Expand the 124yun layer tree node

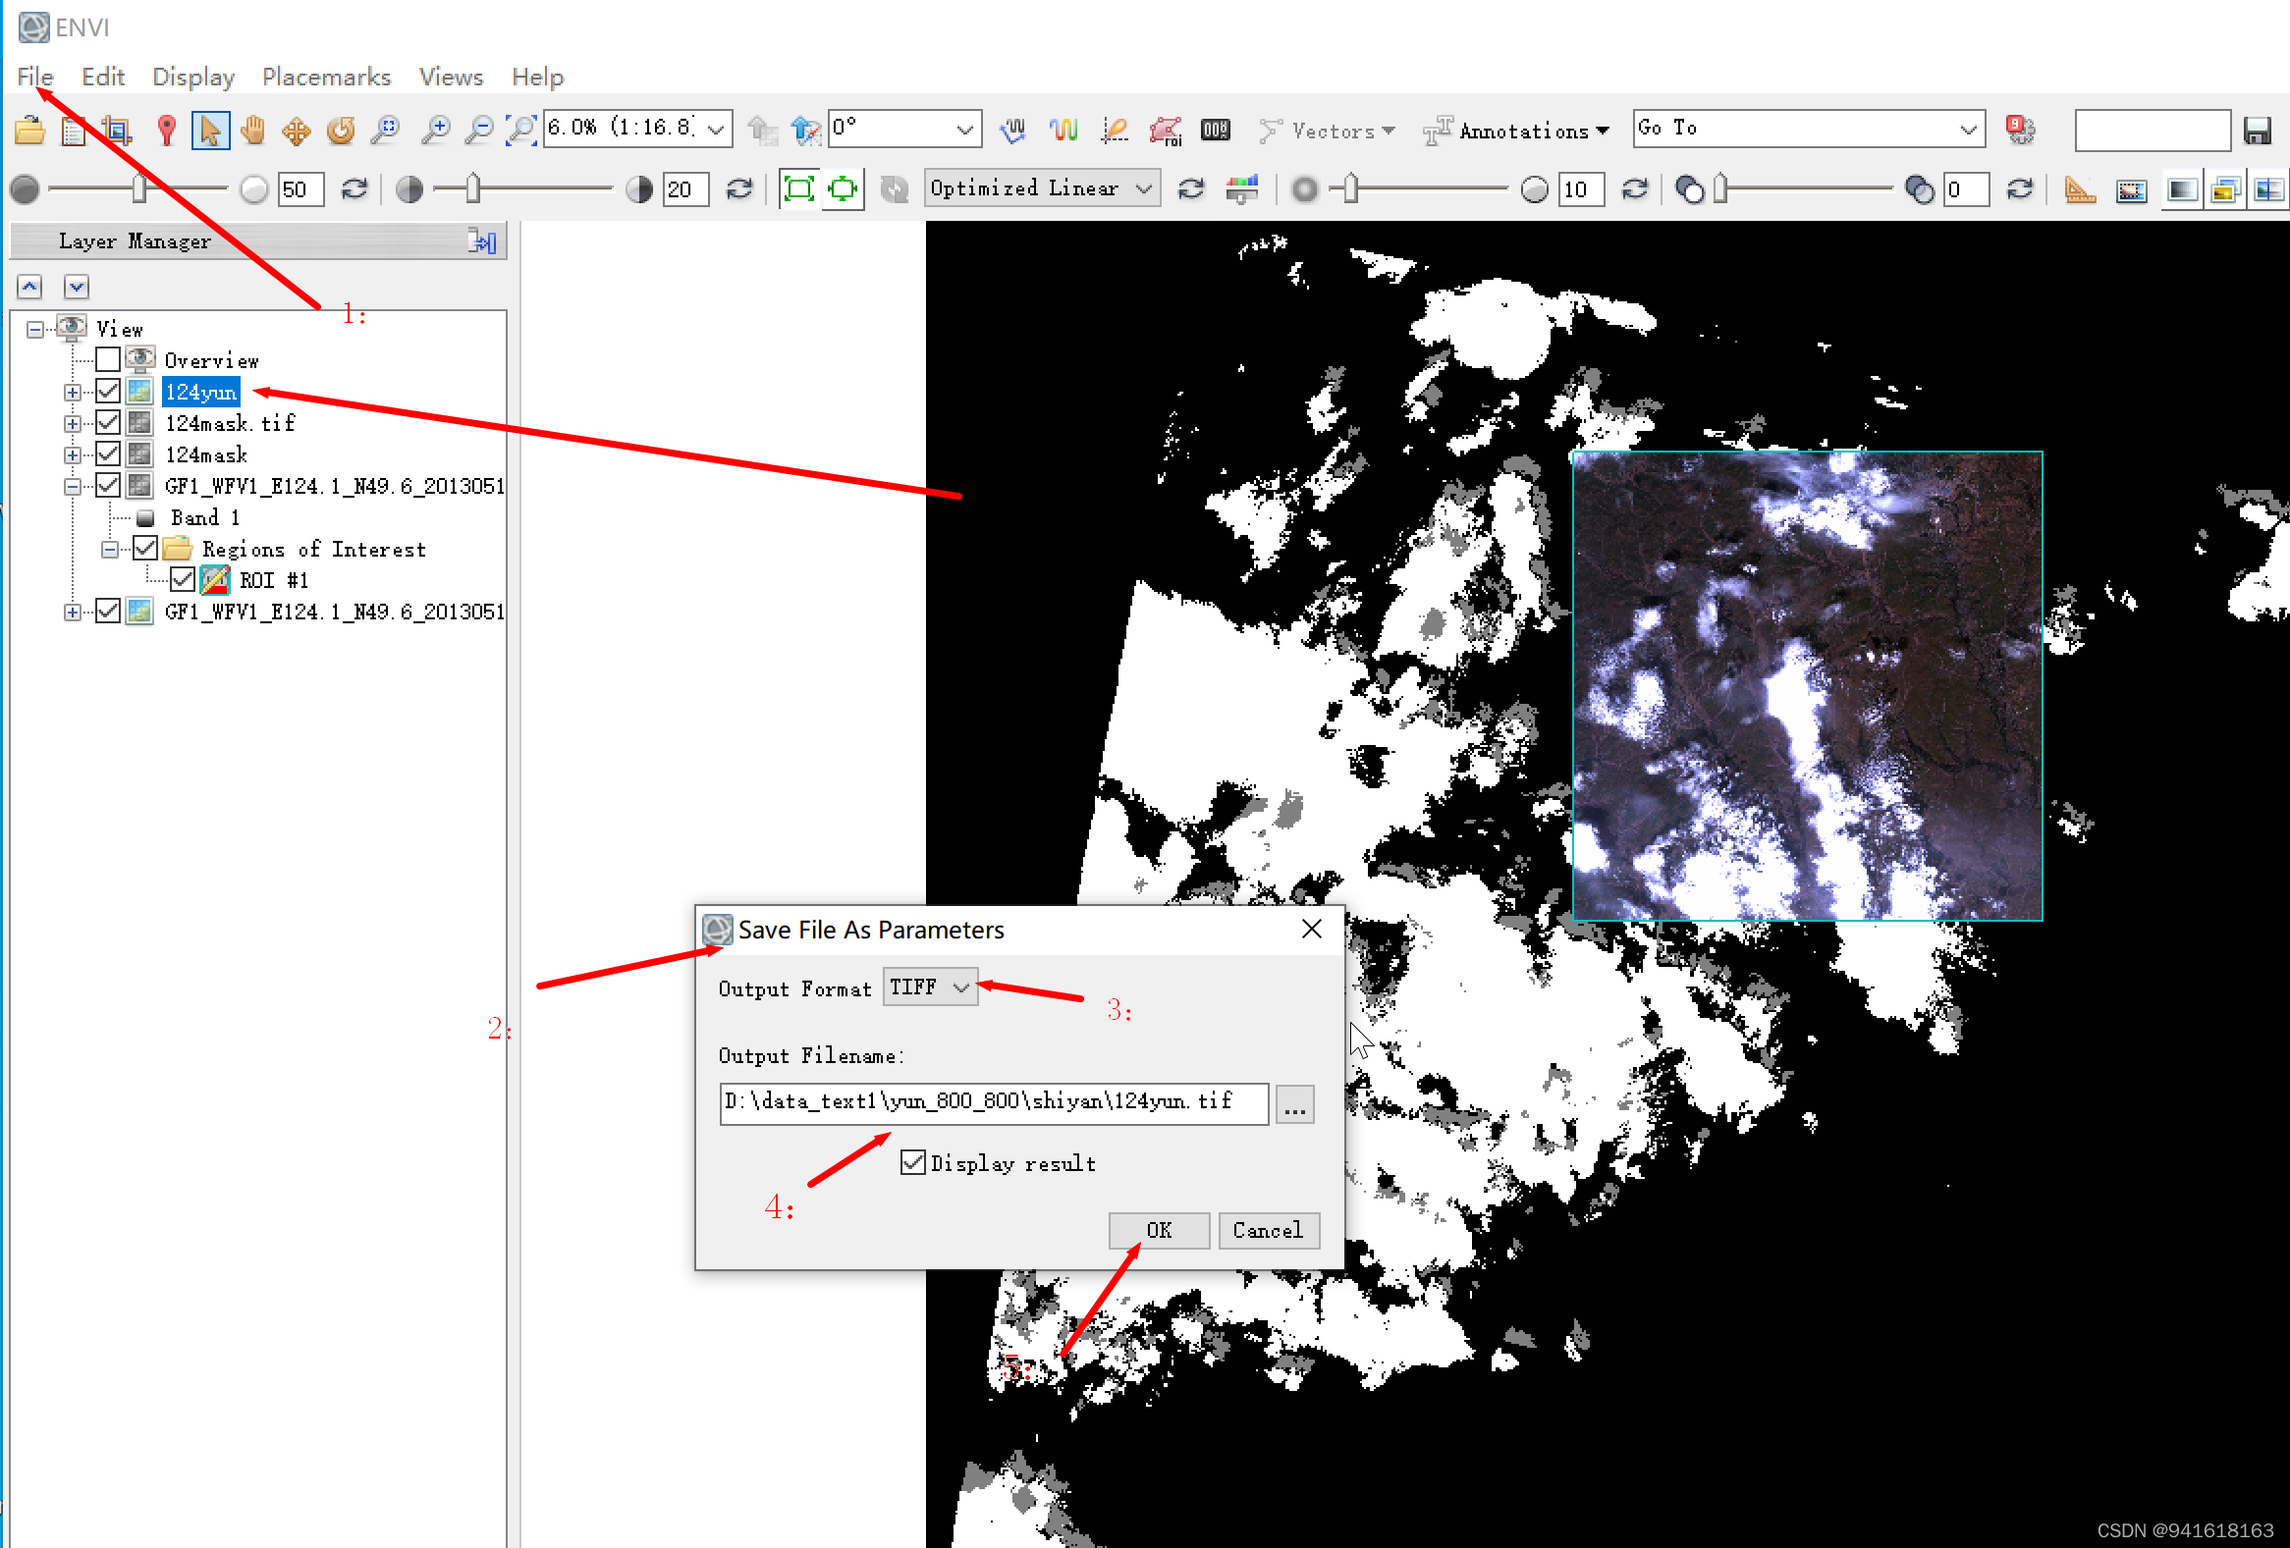pos(72,392)
